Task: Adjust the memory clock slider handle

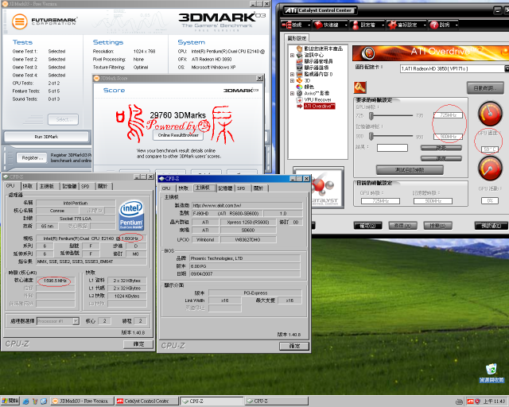Action: coord(371,136)
